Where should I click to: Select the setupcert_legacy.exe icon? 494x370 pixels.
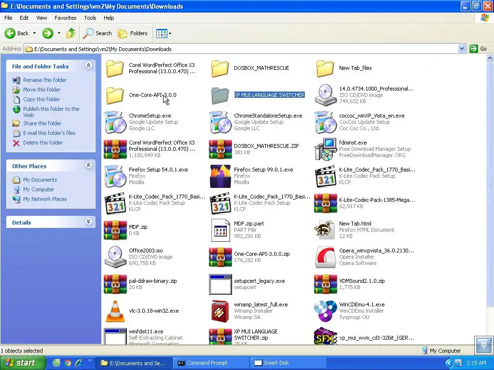(x=220, y=284)
